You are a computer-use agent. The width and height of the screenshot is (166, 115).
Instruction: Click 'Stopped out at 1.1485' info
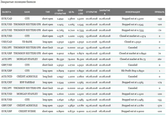pos(133,100)
